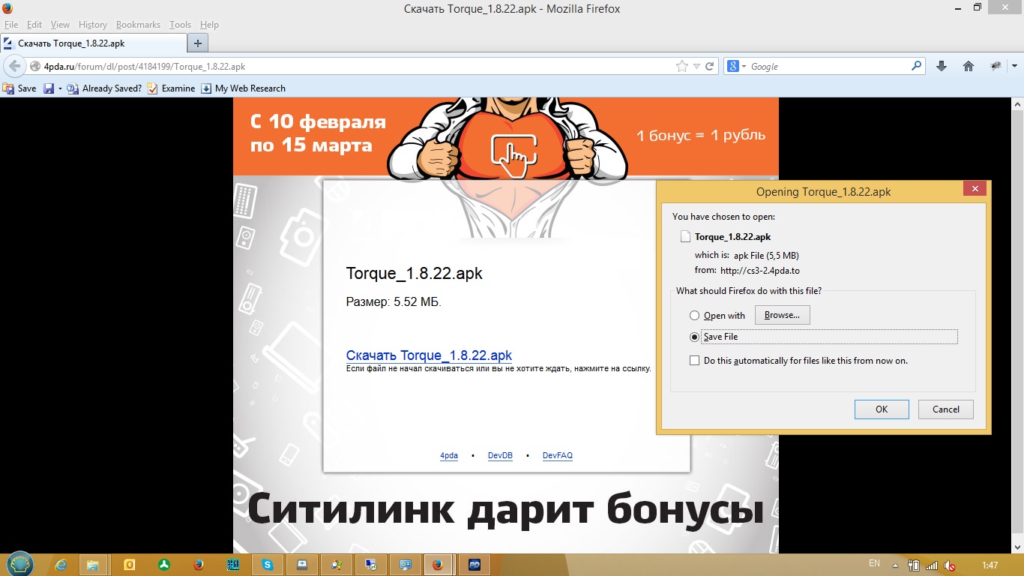Click the floppy disk save icon
Viewport: 1024px width, 576px height.
(x=49, y=88)
